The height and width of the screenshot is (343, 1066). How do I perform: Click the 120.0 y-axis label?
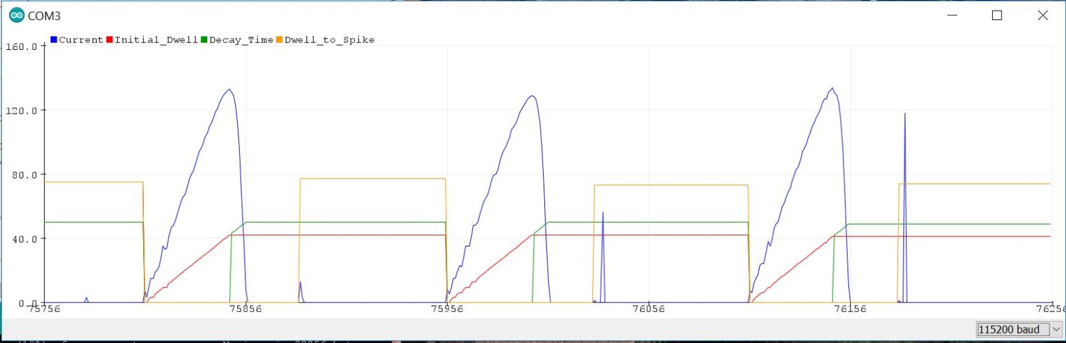pyautogui.click(x=21, y=111)
